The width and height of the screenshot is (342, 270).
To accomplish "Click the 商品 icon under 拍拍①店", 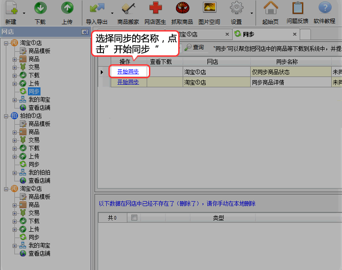I will coord(23,132).
